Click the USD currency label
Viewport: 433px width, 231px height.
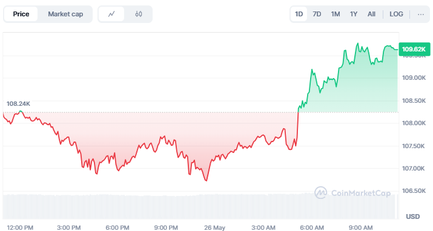coord(413,216)
